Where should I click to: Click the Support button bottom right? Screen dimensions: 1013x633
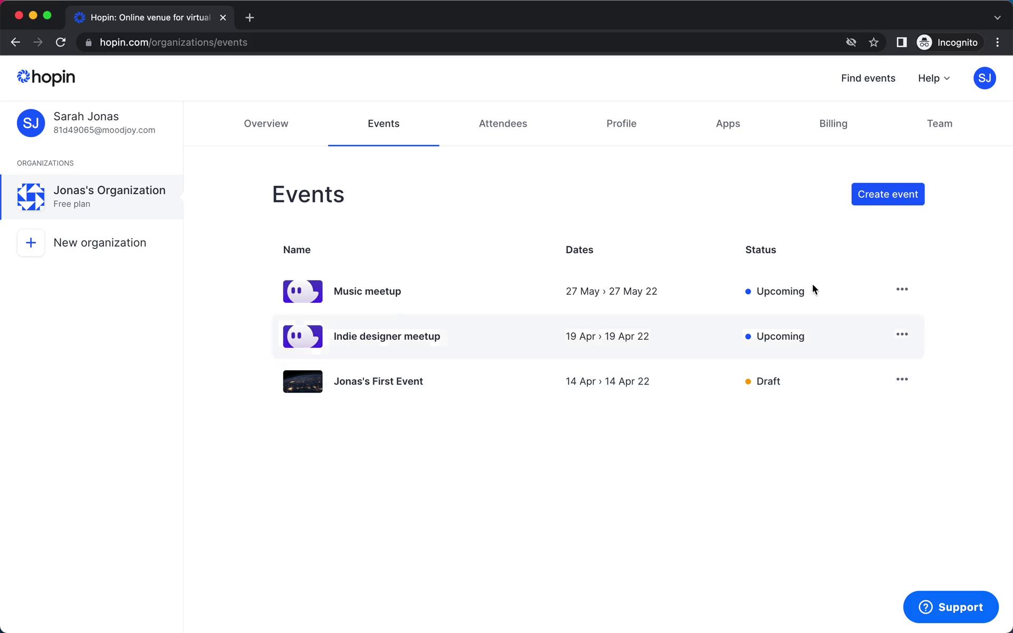950,607
